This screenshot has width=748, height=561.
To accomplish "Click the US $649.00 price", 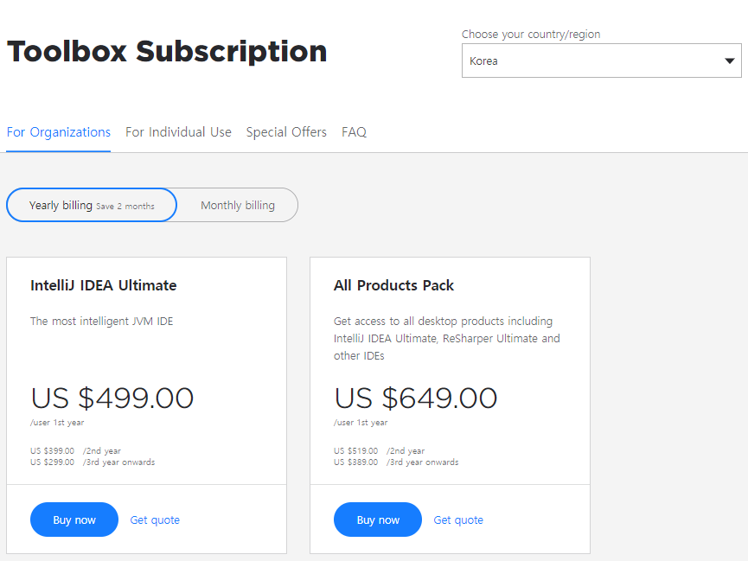I will pyautogui.click(x=415, y=398).
